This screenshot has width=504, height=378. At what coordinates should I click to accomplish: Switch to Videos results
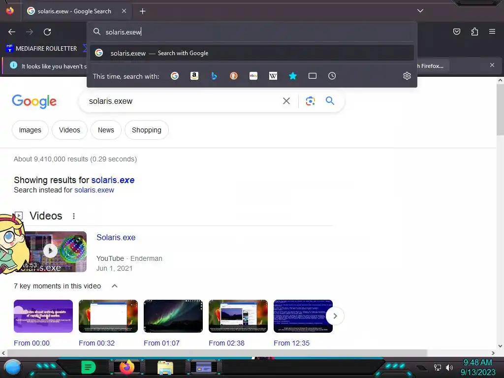69,130
